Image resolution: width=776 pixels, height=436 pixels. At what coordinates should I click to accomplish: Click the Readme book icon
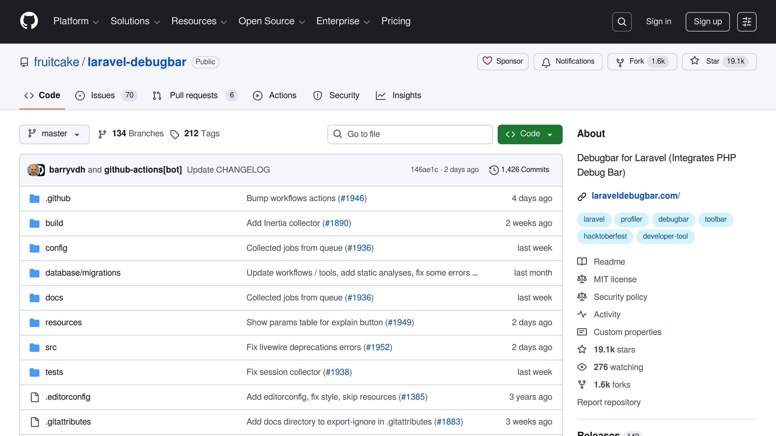click(582, 262)
